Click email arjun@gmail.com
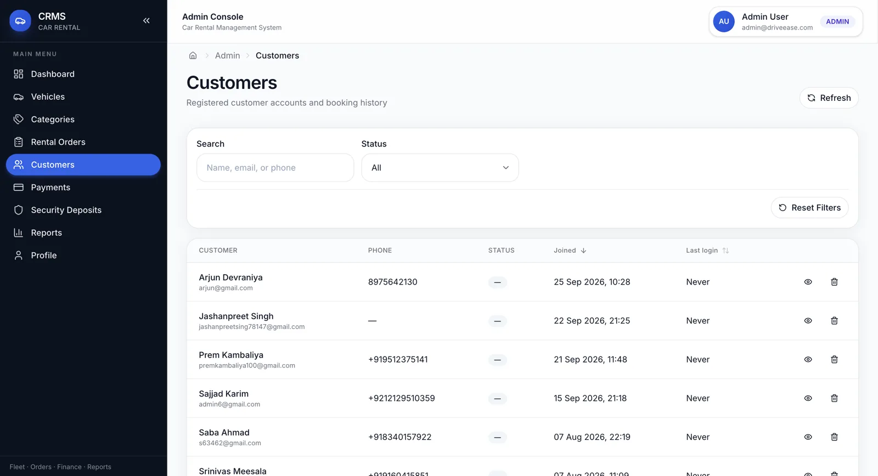 coord(226,288)
